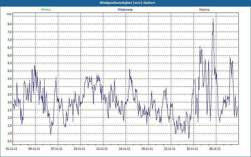Click the 4,0 y-axis value
Viewport: 251px width, 157px height.
(x=10, y=87)
